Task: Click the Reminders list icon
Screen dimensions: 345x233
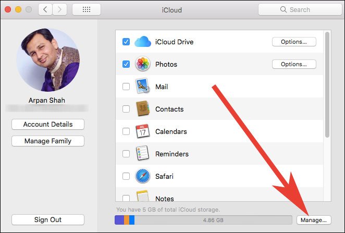Action: (143, 154)
